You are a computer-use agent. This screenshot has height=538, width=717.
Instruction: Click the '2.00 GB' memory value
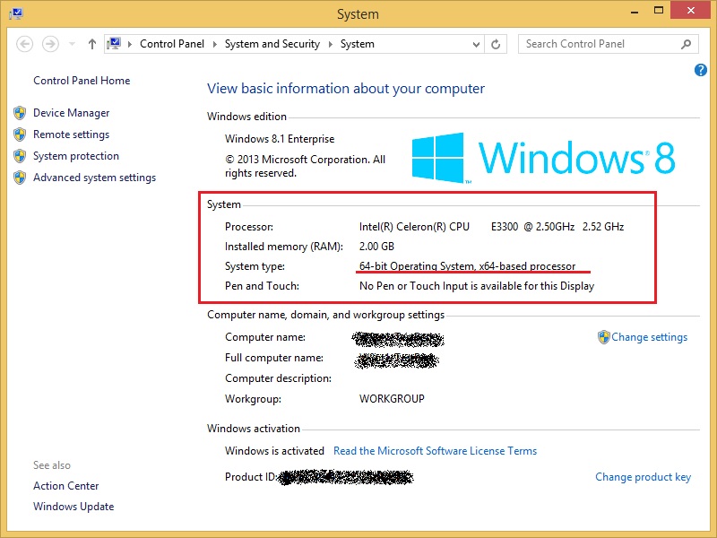coord(376,247)
